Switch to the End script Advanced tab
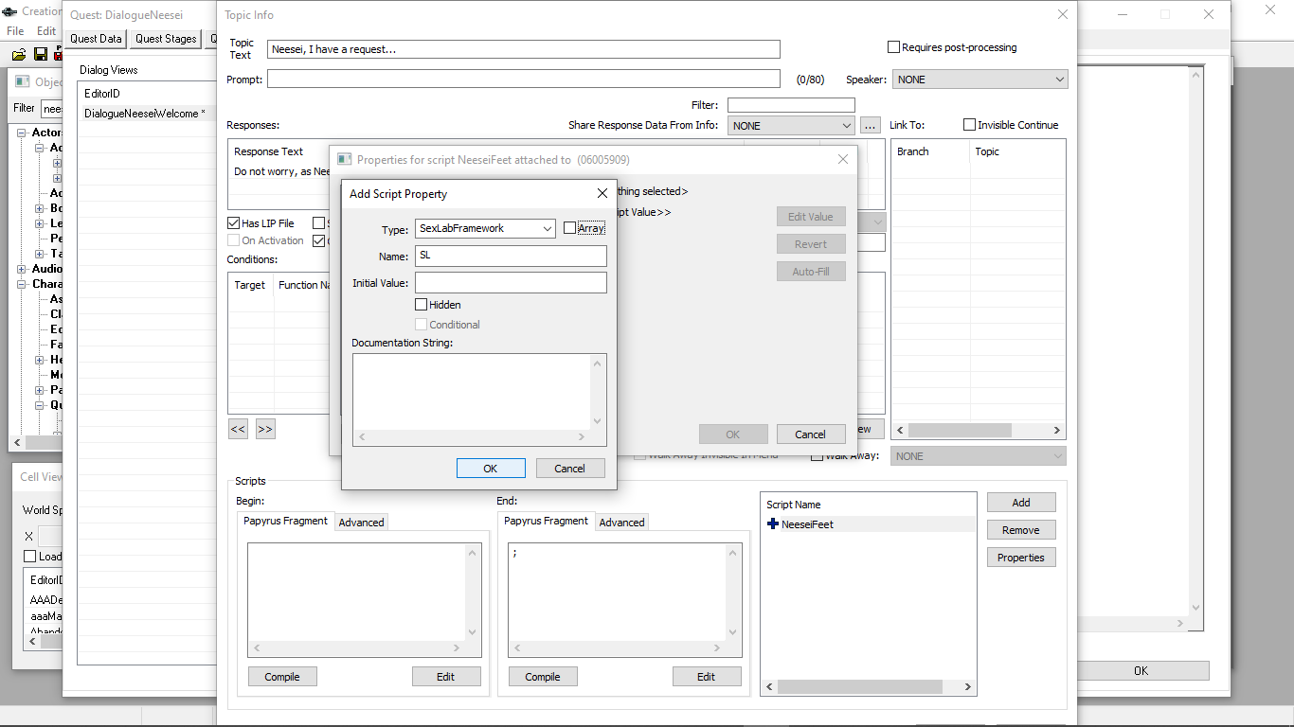This screenshot has width=1294, height=727. pos(621,523)
